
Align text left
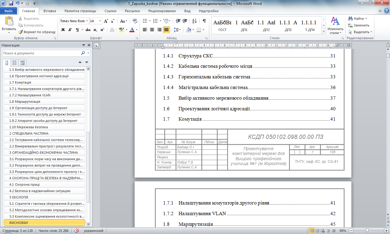click(145, 30)
